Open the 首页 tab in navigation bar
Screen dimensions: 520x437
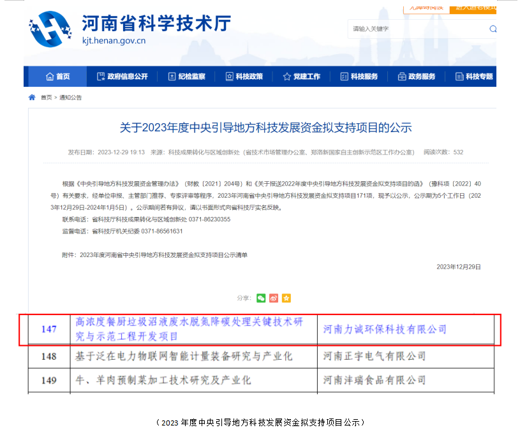click(57, 77)
